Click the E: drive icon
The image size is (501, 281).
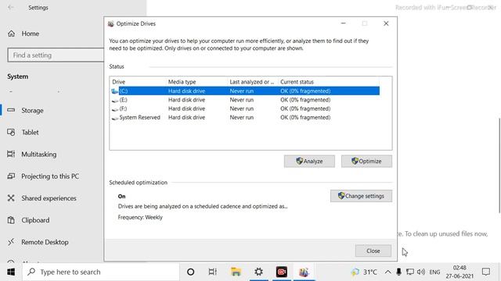click(115, 101)
